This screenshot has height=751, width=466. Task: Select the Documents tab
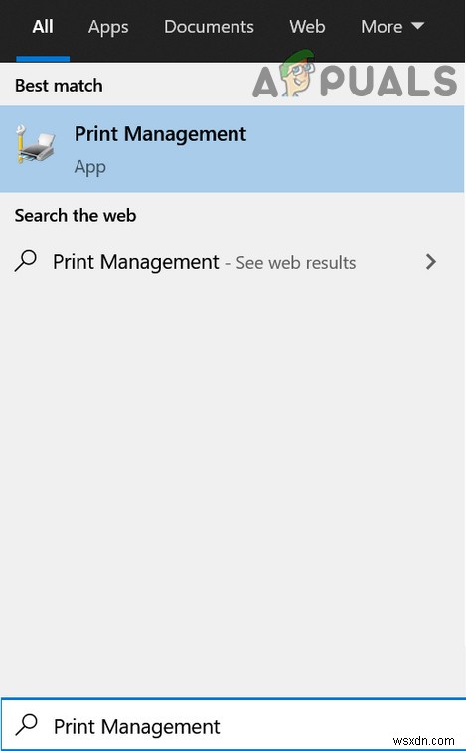tap(209, 27)
